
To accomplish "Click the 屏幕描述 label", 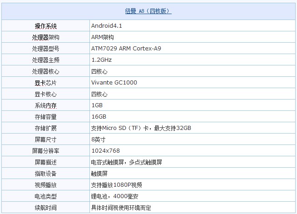I will pyautogui.click(x=45, y=163).
